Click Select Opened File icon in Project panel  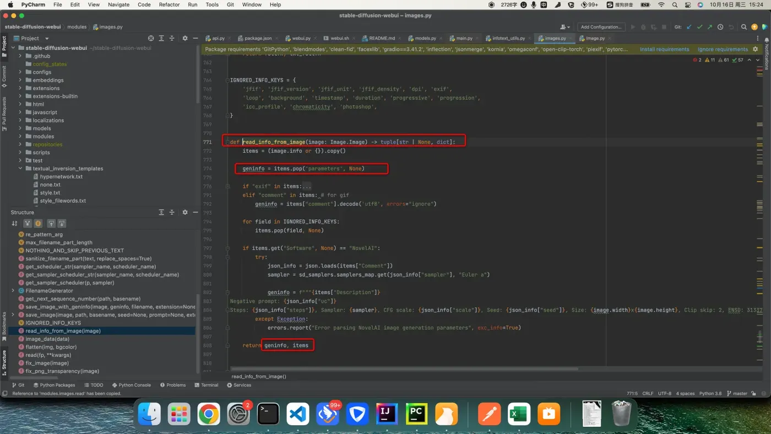click(151, 38)
